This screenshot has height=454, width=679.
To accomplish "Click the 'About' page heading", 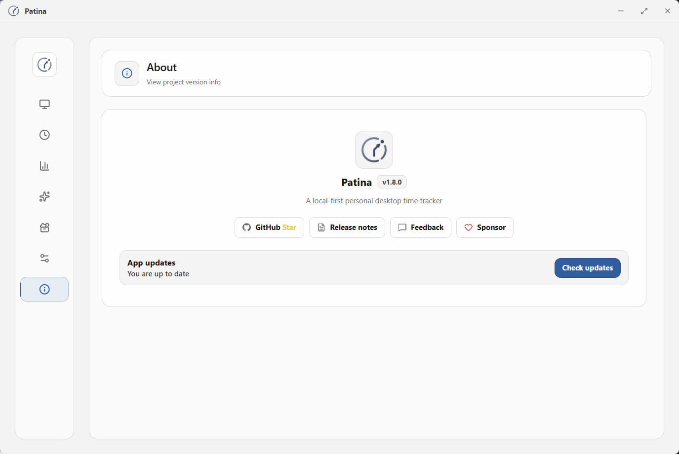I will pos(161,68).
